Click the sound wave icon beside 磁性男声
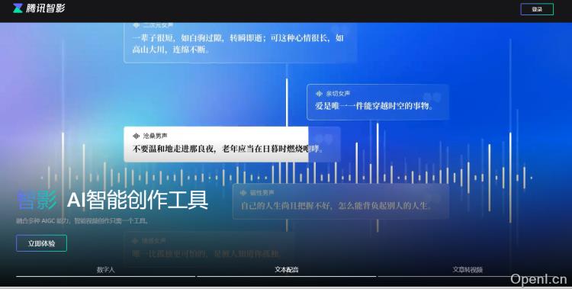 click(243, 193)
